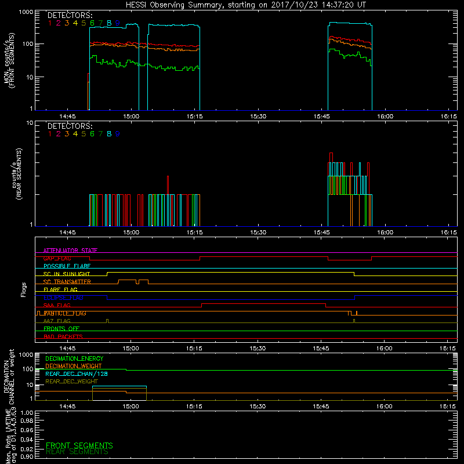Click the SAA_FLAG label
The image size is (464, 464).
(x=57, y=306)
